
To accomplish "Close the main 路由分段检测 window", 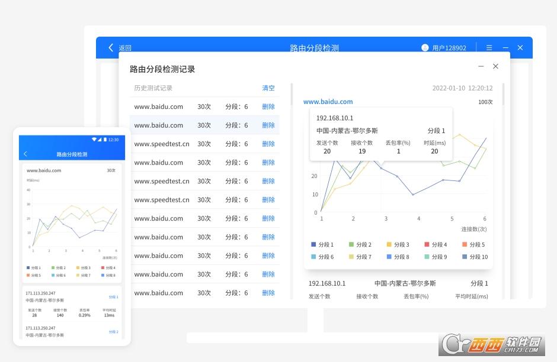I will point(520,47).
